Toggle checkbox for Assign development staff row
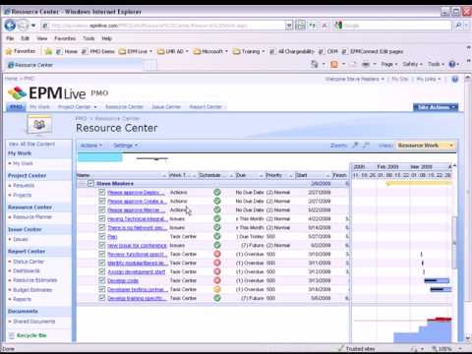 102,271
